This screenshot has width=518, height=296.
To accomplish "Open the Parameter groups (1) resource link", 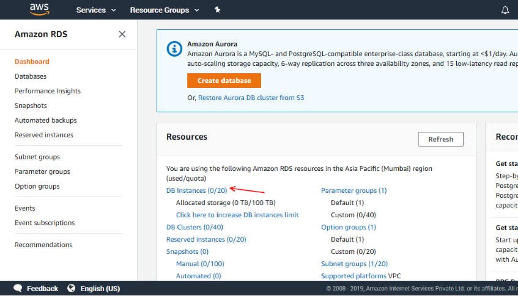I will 354,190.
